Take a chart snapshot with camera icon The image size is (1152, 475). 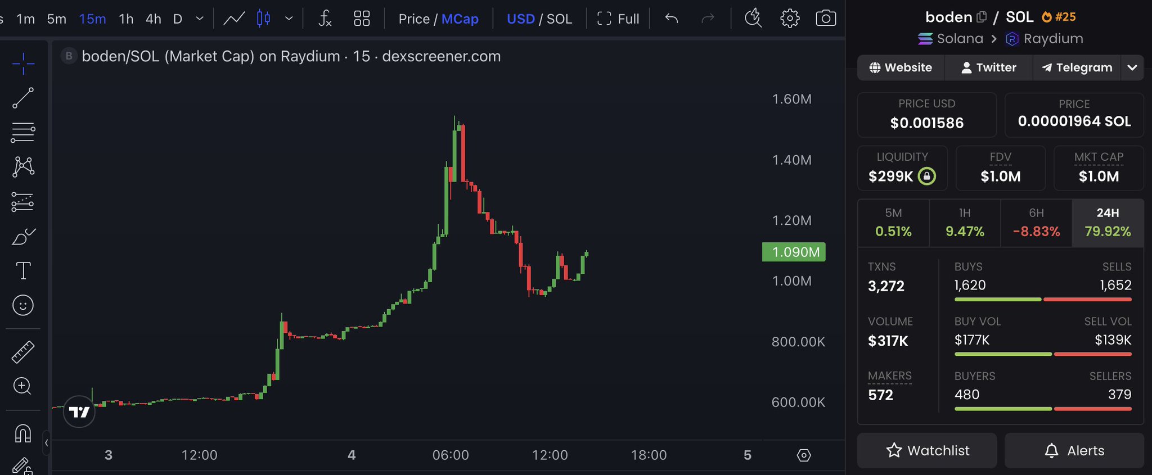coord(825,19)
